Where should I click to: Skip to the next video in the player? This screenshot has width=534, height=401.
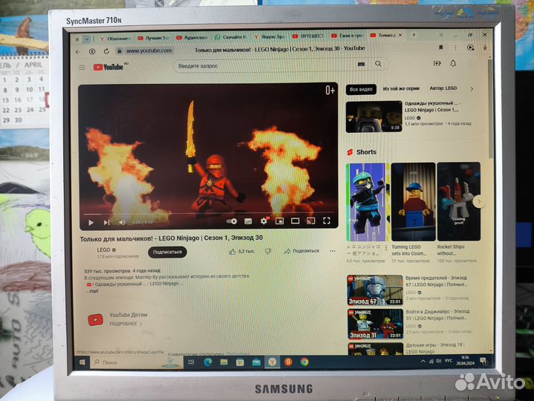106,222
